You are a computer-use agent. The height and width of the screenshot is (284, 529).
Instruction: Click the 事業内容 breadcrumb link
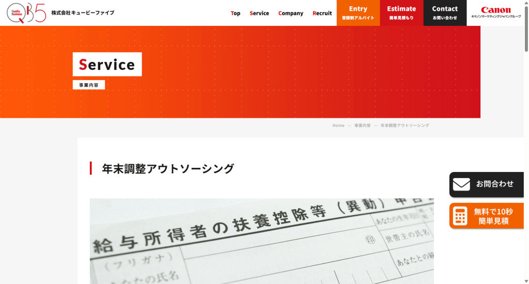pos(362,125)
